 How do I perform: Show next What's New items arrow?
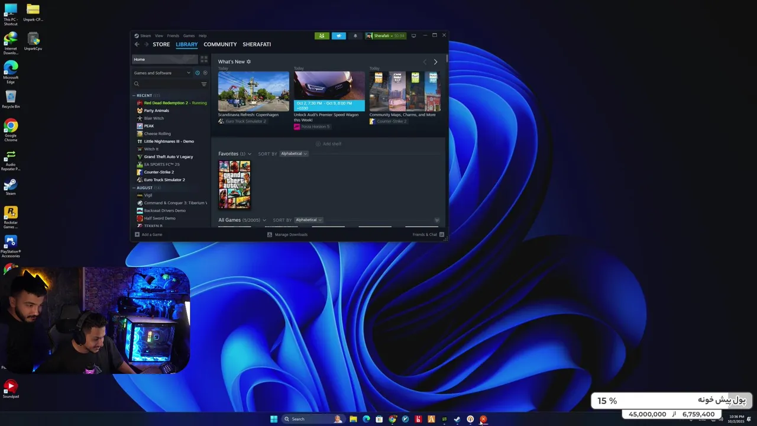pos(435,62)
